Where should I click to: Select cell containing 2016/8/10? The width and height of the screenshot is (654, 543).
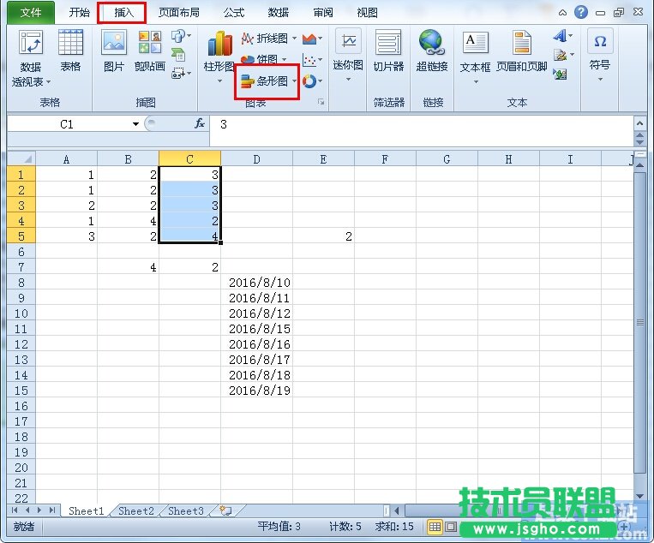point(257,283)
